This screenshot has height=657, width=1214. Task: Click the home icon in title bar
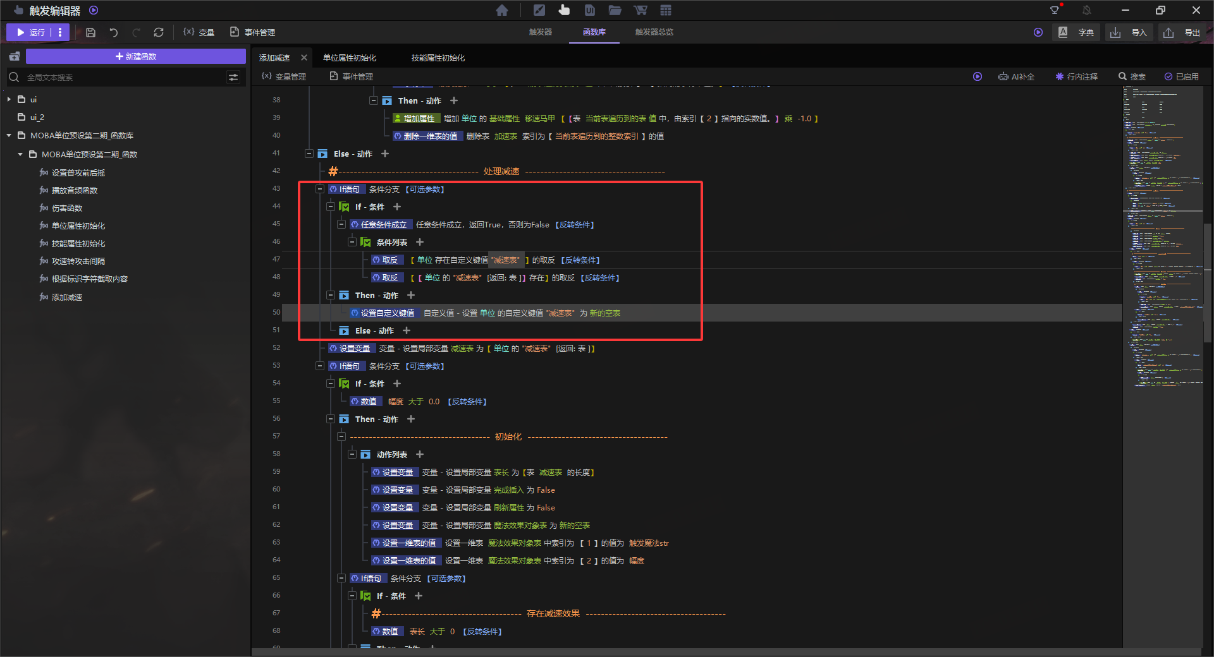pos(502,10)
